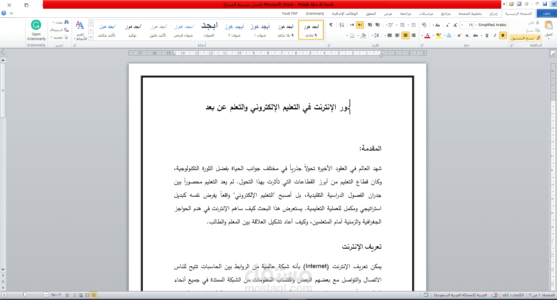Click the yellow text highlight button

[439, 35]
